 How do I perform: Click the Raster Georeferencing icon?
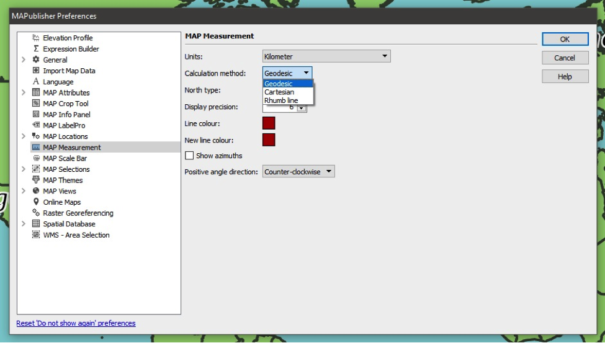click(x=36, y=213)
